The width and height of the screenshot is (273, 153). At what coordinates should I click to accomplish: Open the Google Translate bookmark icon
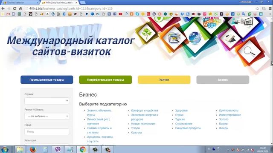244,14
